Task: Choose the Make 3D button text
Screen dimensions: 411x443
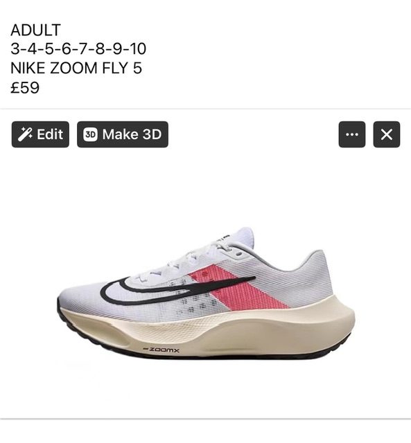Action: coord(132,134)
